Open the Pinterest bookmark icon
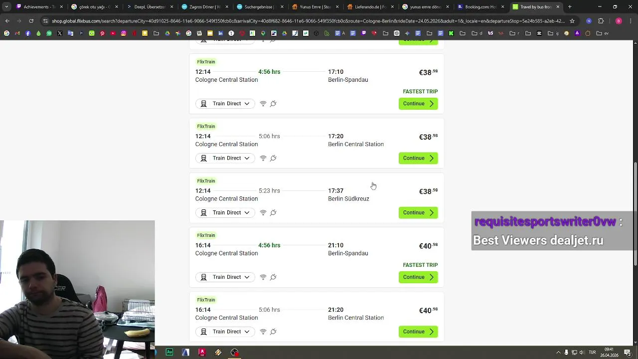Image resolution: width=638 pixels, height=359 pixels. point(102,33)
